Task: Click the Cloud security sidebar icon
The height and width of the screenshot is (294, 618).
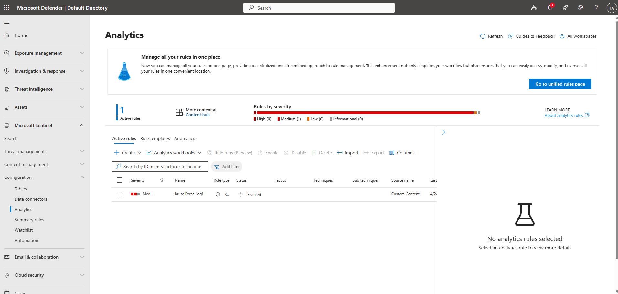Action: pyautogui.click(x=7, y=275)
